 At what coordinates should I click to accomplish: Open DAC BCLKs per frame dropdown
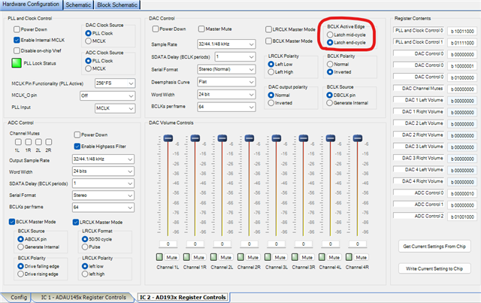(226, 107)
